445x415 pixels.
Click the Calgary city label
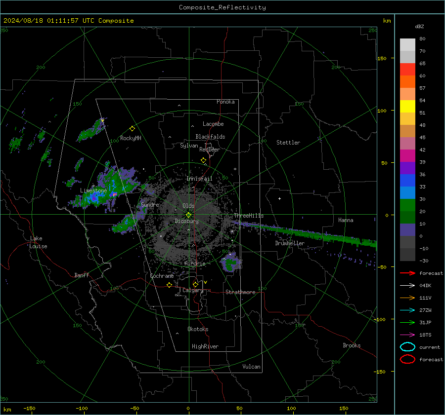pyautogui.click(x=193, y=290)
